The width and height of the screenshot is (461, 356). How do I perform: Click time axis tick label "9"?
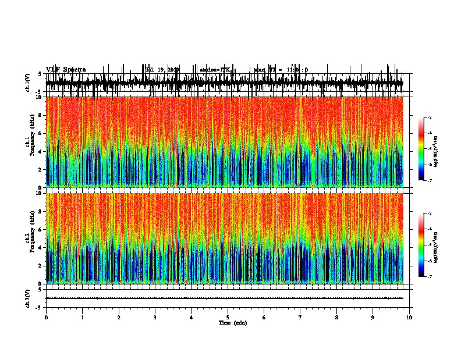(x=373, y=318)
